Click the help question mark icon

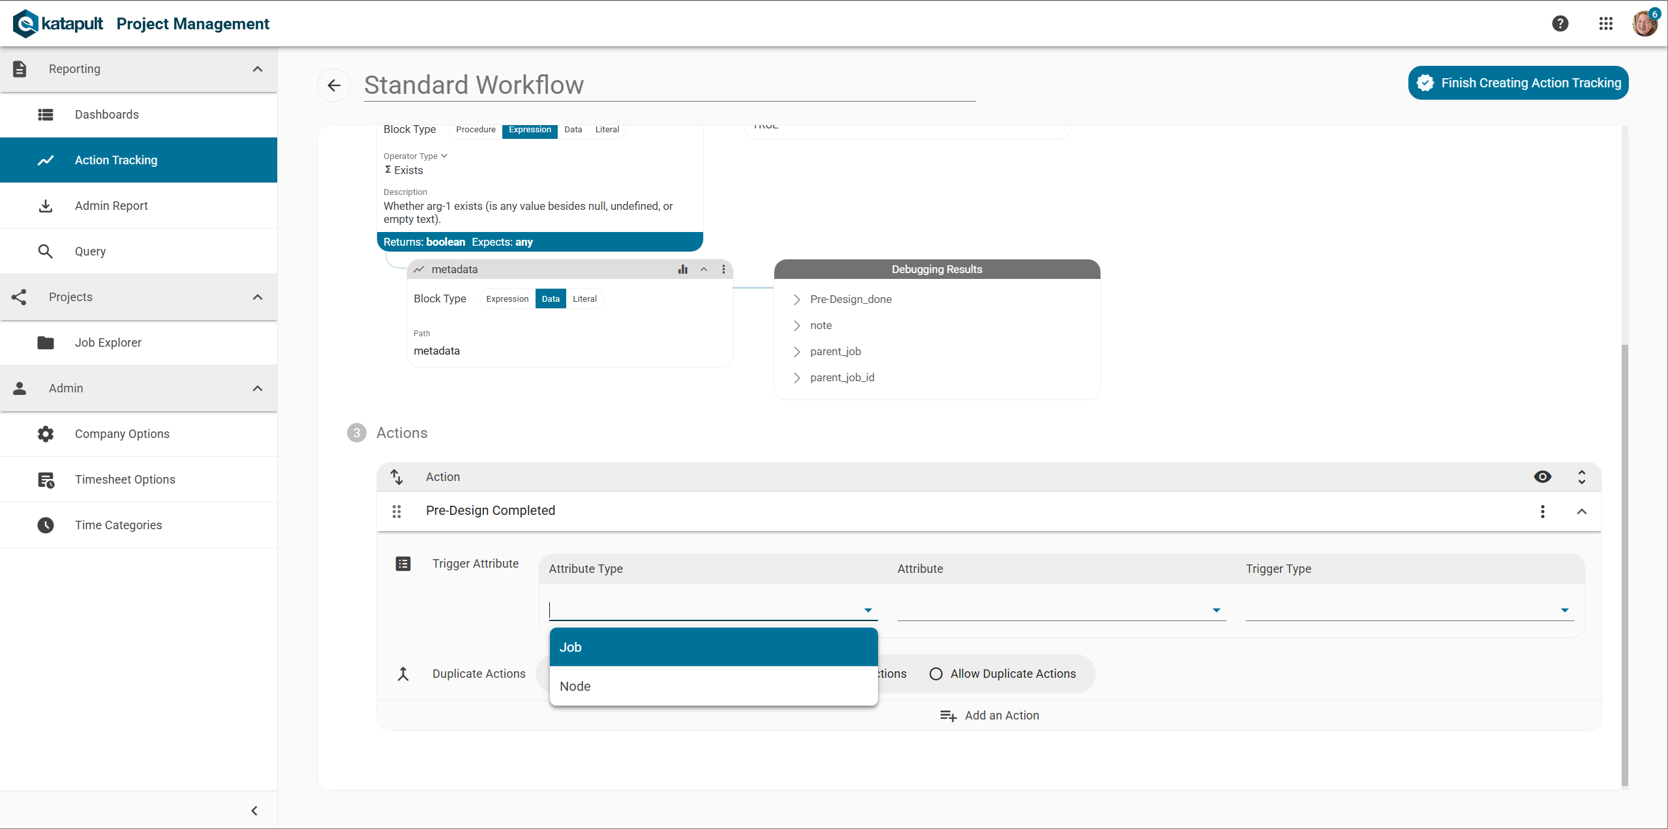click(x=1560, y=23)
